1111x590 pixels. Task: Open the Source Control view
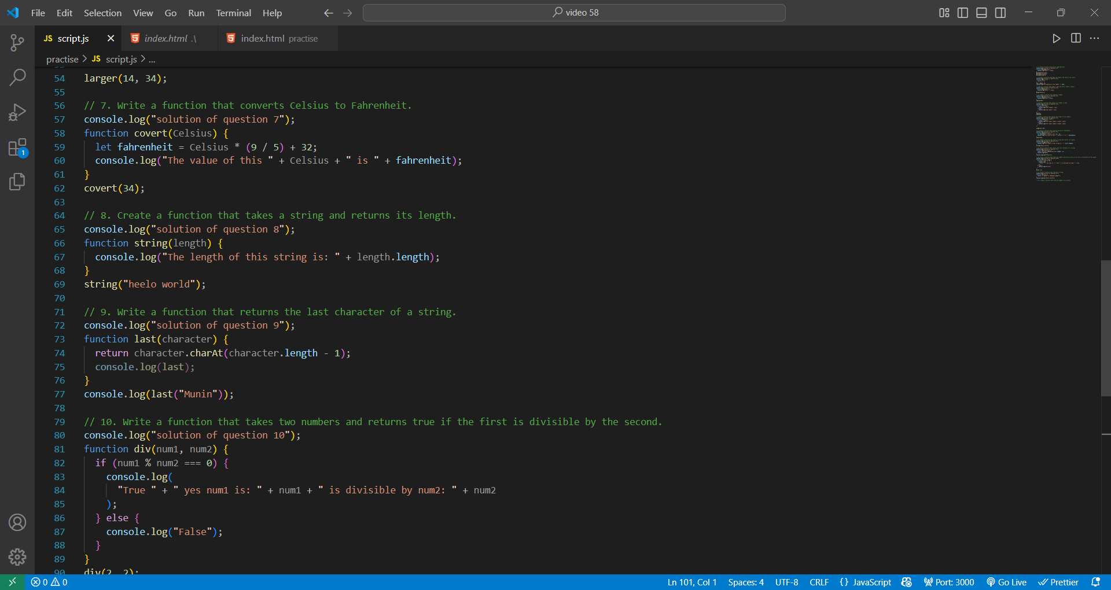pos(17,42)
